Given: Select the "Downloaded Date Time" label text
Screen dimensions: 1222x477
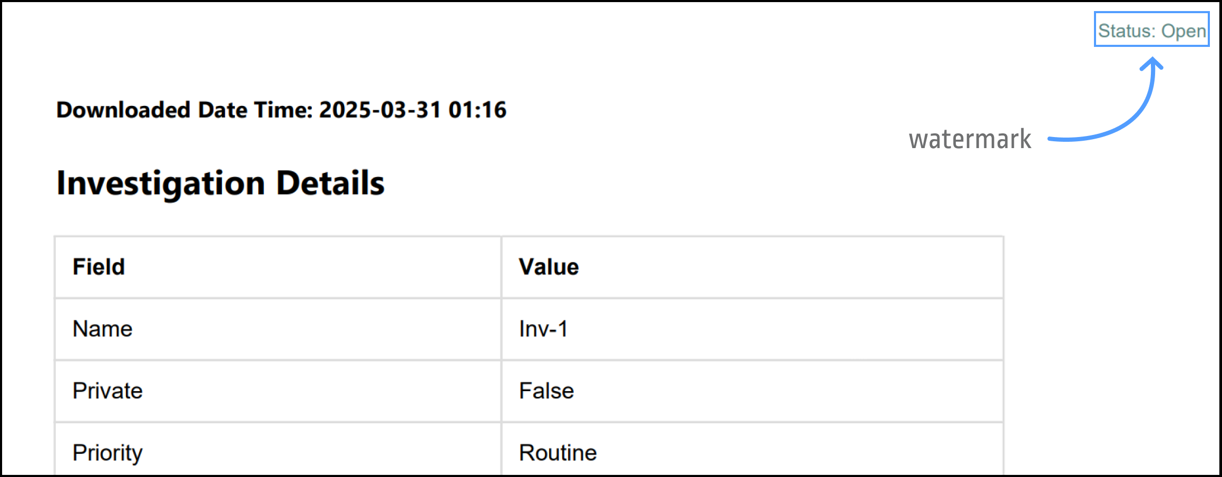Looking at the screenshot, I should (x=184, y=110).
